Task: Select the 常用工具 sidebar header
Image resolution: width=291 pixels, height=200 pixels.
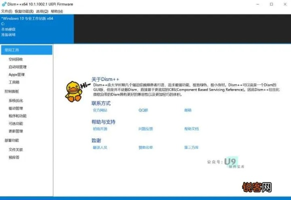Action: pyautogui.click(x=26, y=50)
